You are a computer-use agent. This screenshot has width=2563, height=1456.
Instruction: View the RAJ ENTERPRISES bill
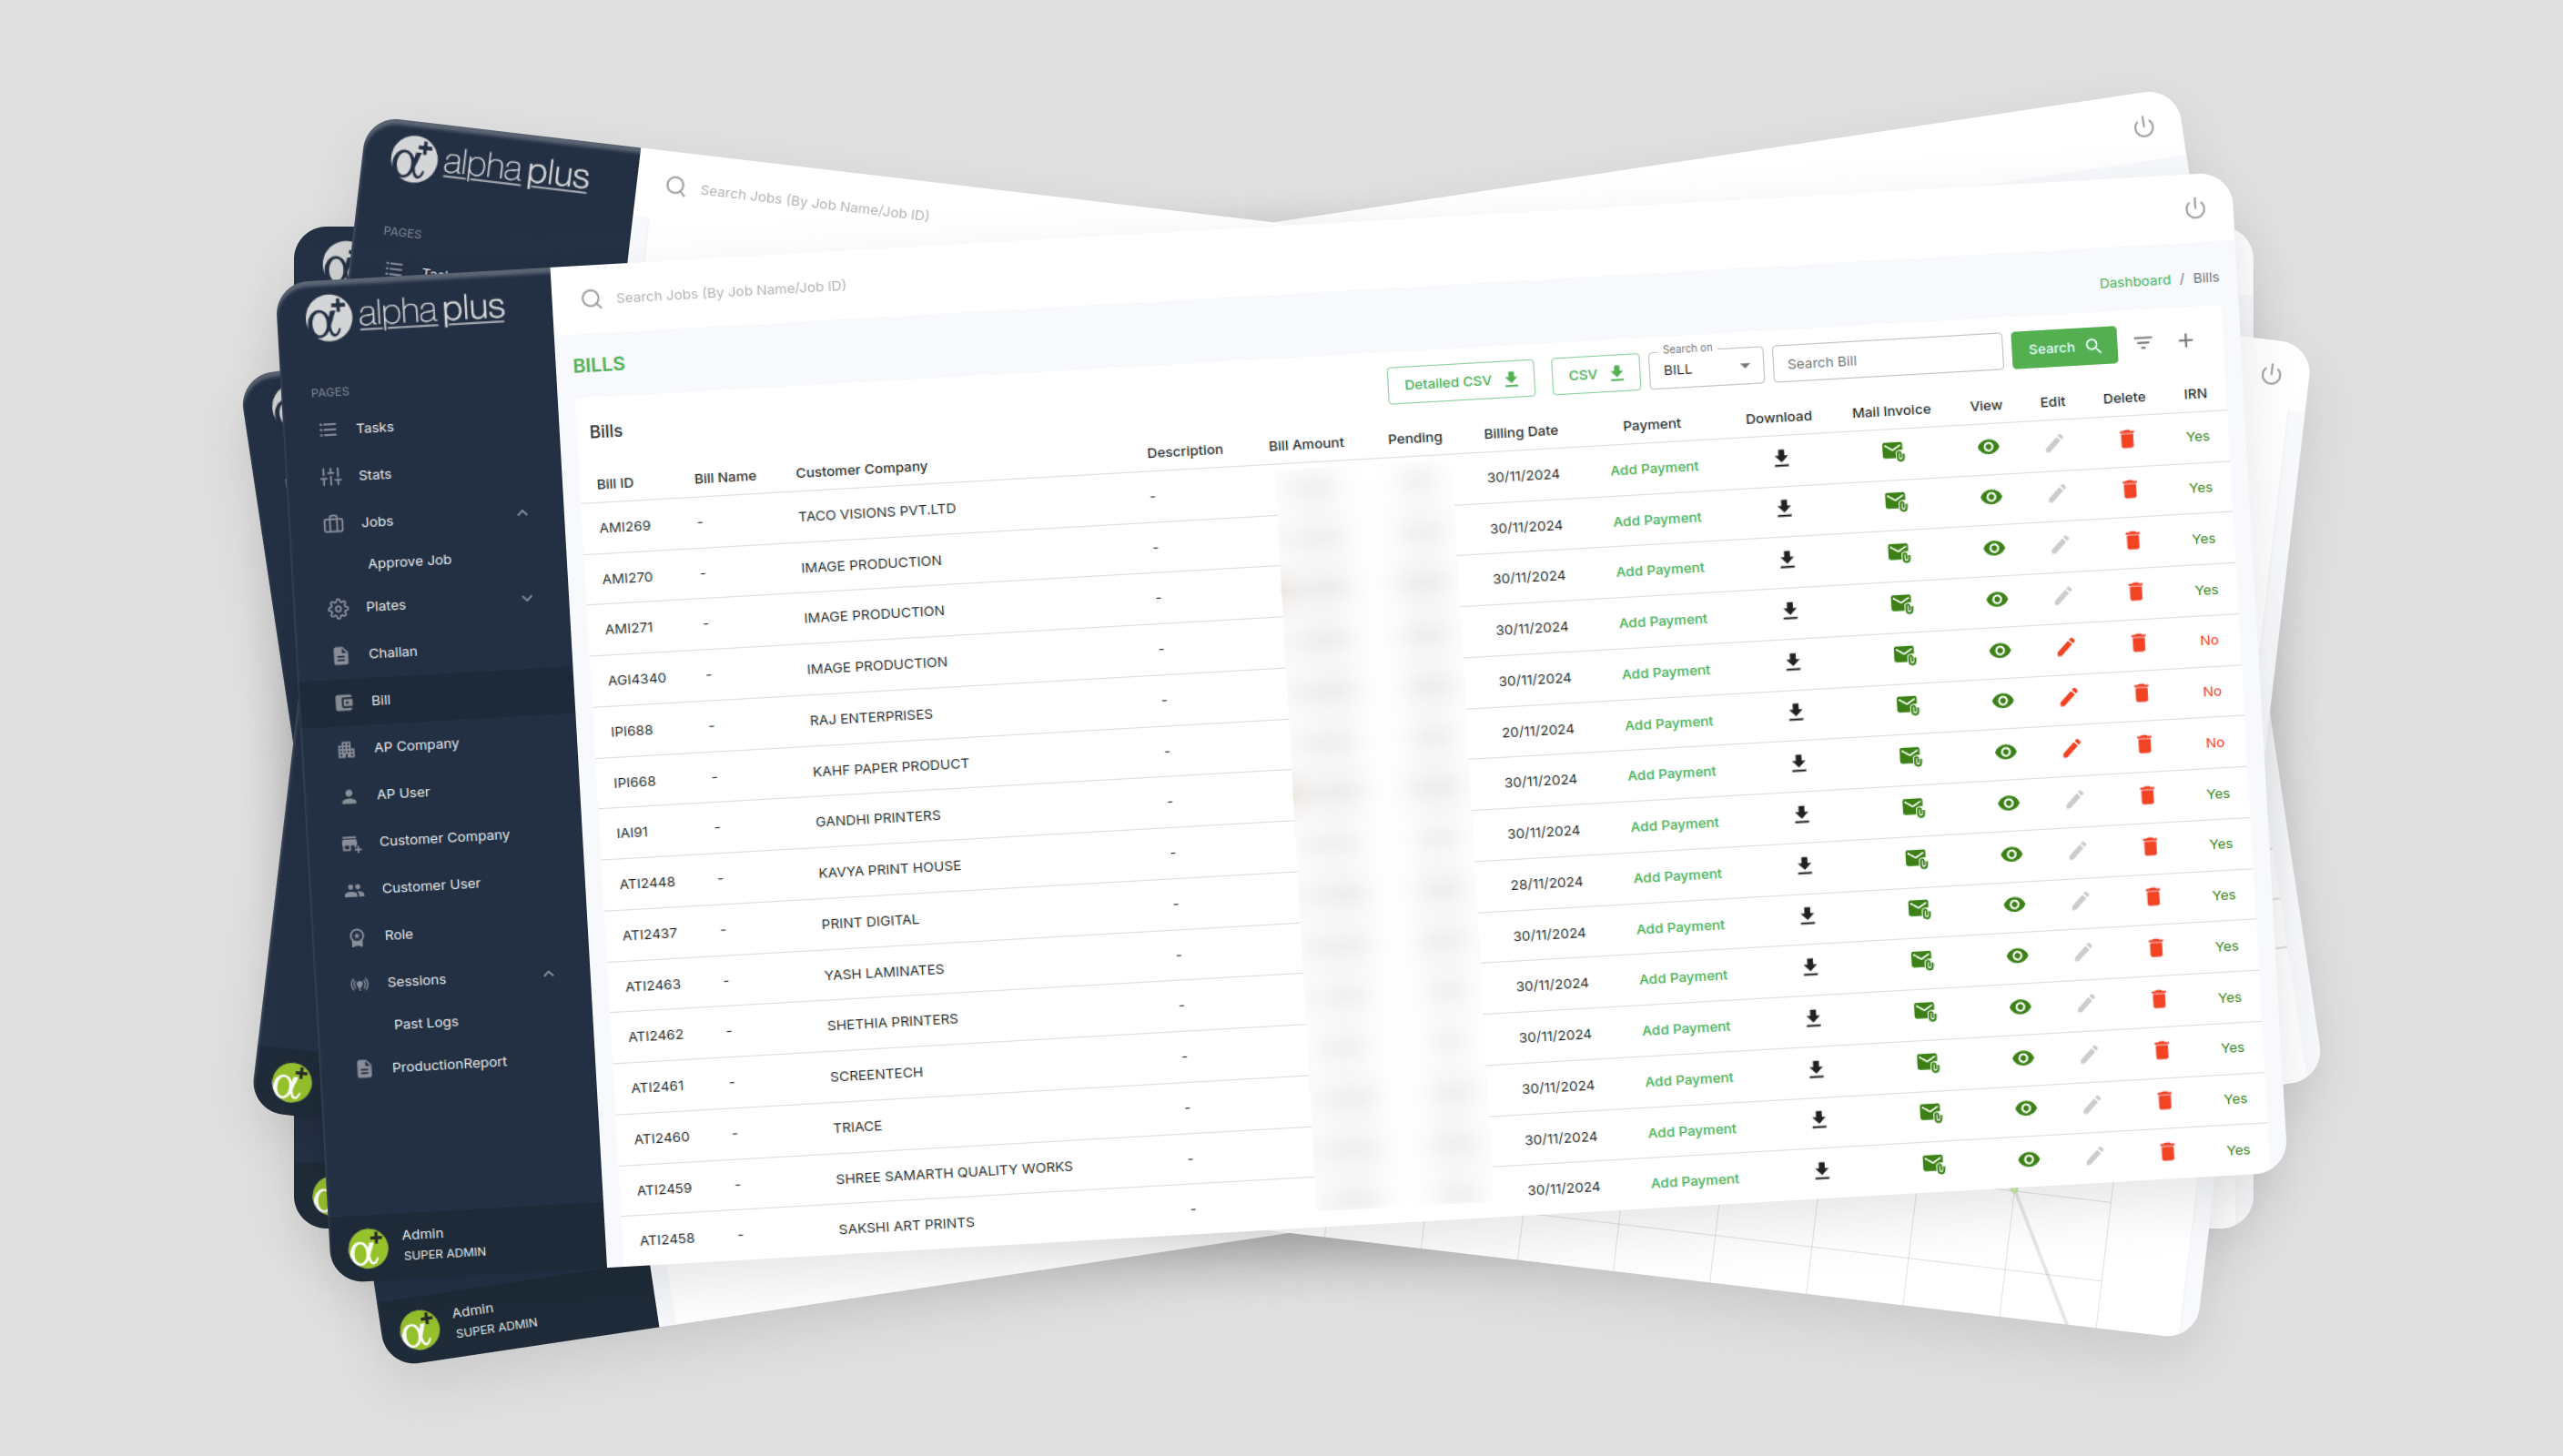pos(2000,651)
